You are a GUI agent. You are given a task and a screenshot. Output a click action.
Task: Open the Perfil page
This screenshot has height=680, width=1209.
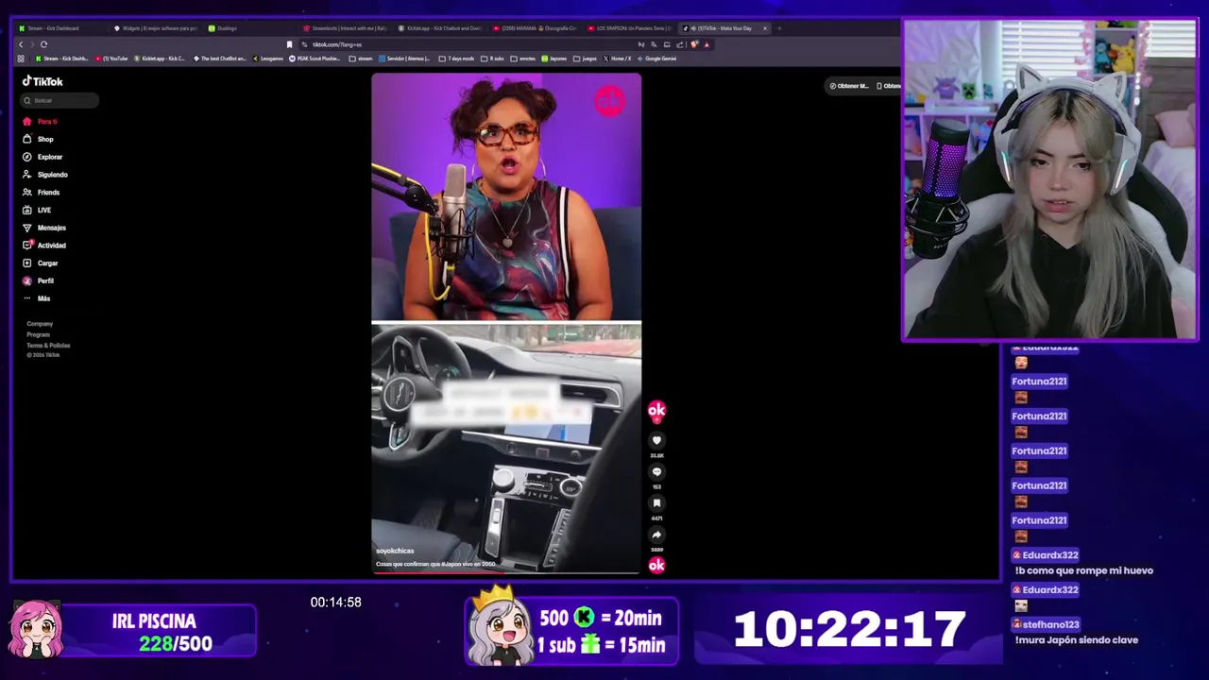[39, 280]
